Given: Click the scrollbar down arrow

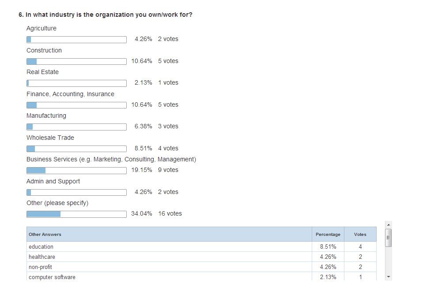Looking at the screenshot, I should tap(389, 277).
